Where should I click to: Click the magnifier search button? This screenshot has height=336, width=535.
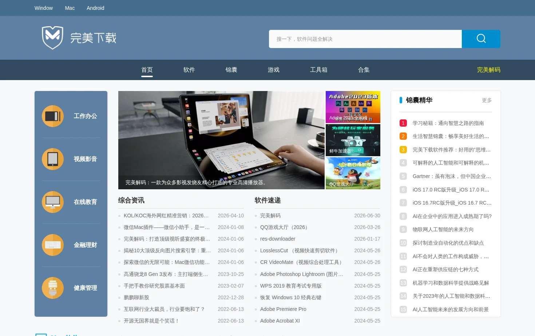coord(481,39)
